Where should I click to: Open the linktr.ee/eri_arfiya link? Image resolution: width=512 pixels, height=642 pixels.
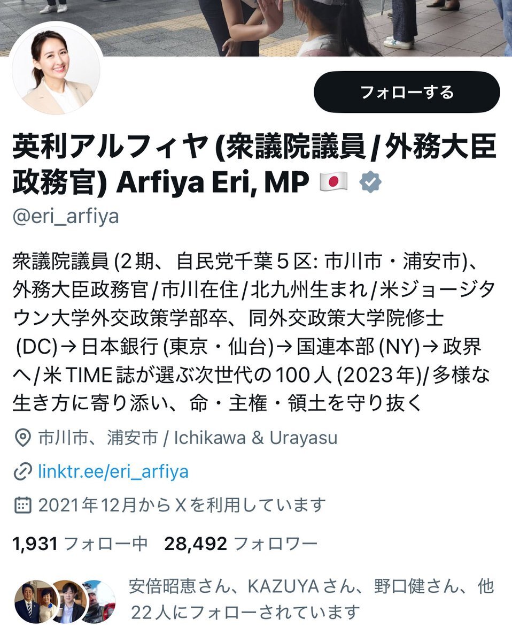pyautogui.click(x=113, y=472)
